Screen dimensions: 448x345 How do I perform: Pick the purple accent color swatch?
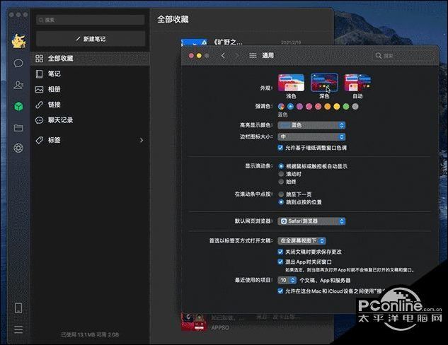point(299,107)
